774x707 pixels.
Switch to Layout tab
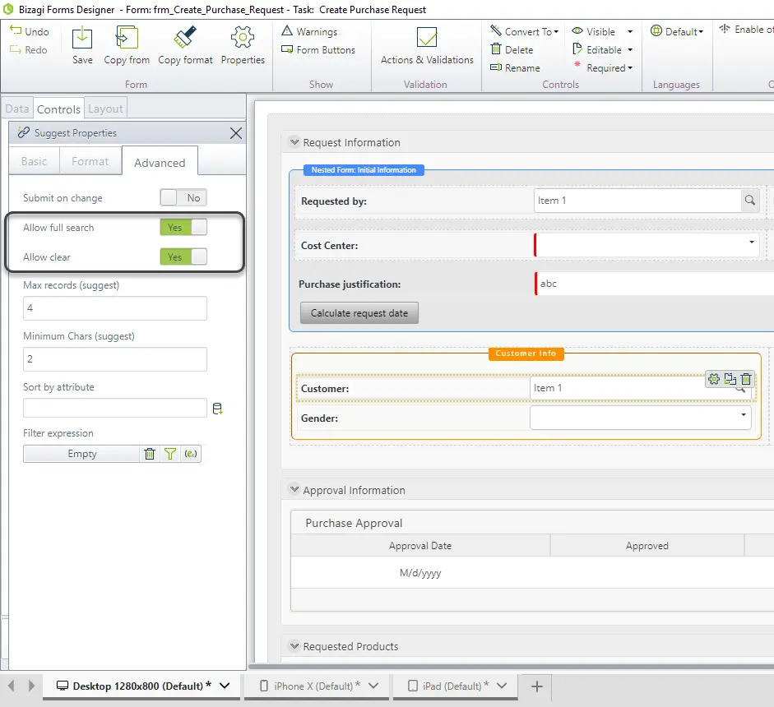tap(105, 109)
